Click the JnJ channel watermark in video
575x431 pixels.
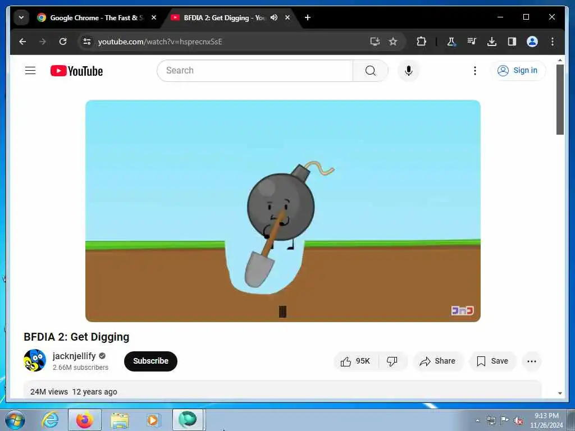tap(462, 310)
